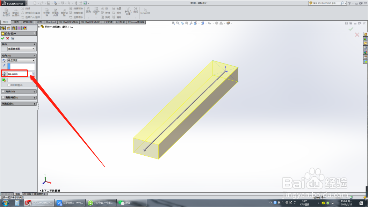Open File Explorer folder icon in task pane
This screenshot has width=368, height=207.
click(x=366, y=43)
